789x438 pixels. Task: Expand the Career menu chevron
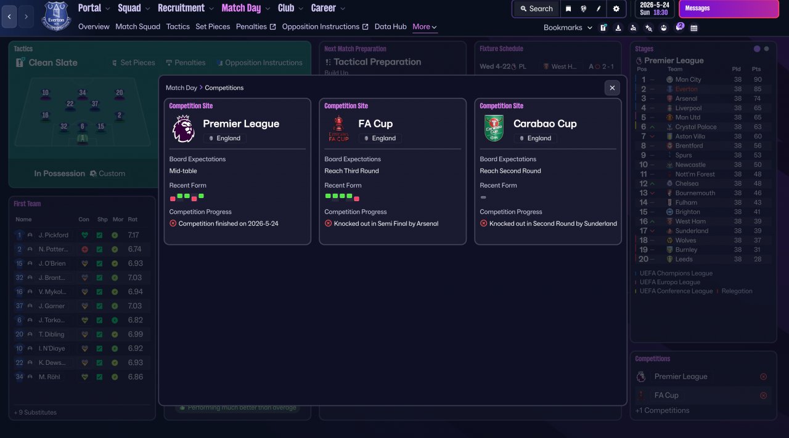[x=343, y=9]
